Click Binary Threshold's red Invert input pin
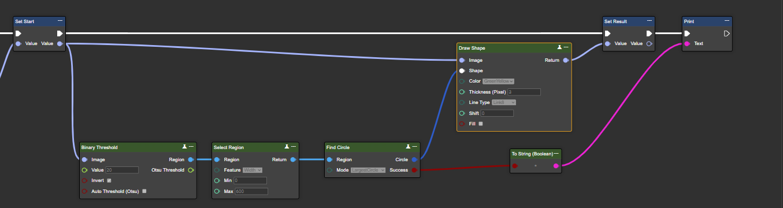Screen dimensions: 783x208 (84, 180)
